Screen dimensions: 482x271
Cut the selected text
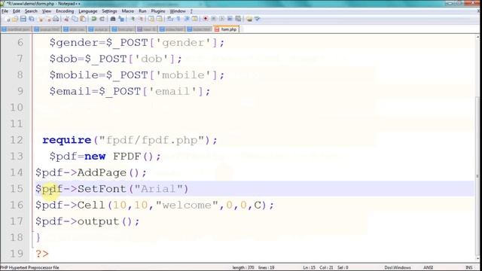66,19
